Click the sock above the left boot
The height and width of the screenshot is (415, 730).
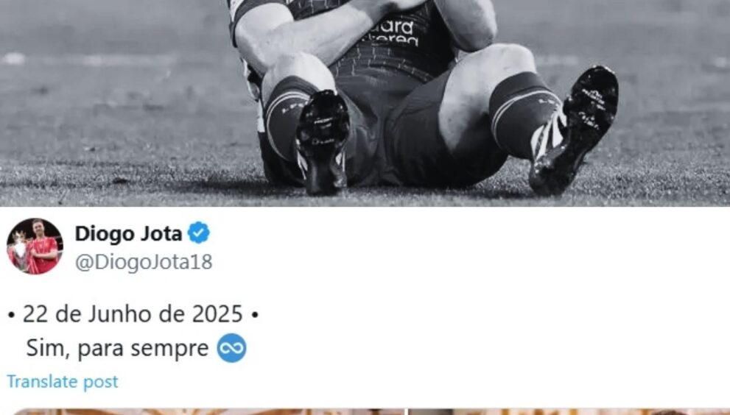285,117
